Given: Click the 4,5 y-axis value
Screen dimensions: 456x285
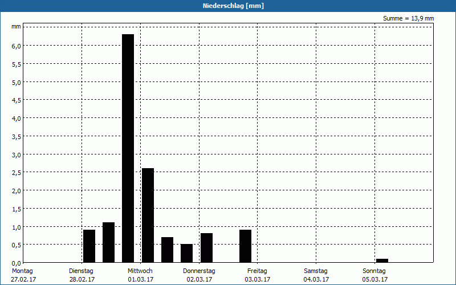Looking at the screenshot, I should (17, 100).
